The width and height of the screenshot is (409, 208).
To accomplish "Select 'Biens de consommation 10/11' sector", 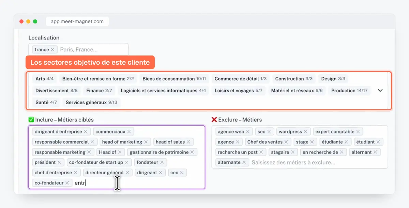I will pyautogui.click(x=174, y=79).
